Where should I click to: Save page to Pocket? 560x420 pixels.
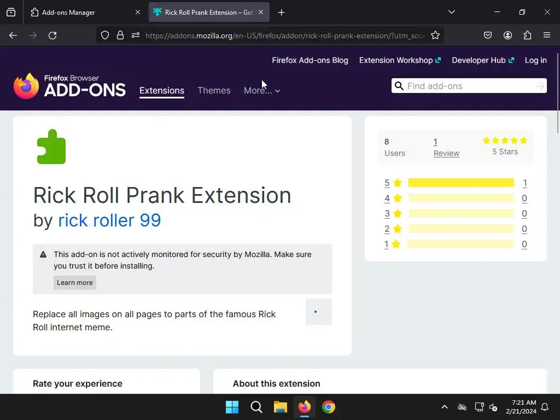[x=488, y=36]
